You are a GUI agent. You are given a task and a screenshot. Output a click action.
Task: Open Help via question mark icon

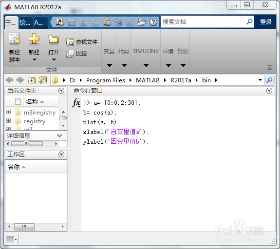[153, 22]
